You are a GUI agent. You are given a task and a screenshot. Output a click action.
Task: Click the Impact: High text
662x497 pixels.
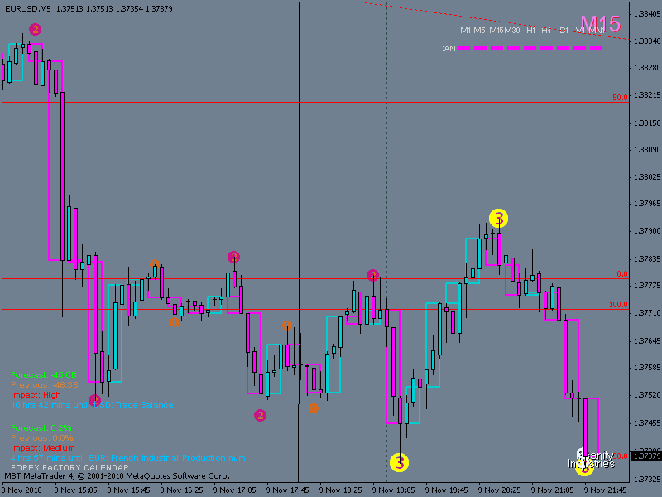pyautogui.click(x=36, y=395)
